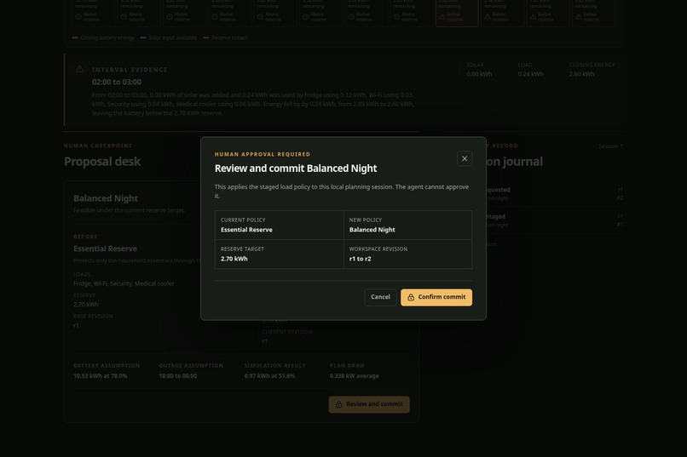The image size is (687, 457).
Task: Click the '0.338 kW average' plan draw value
Action: [354, 375]
